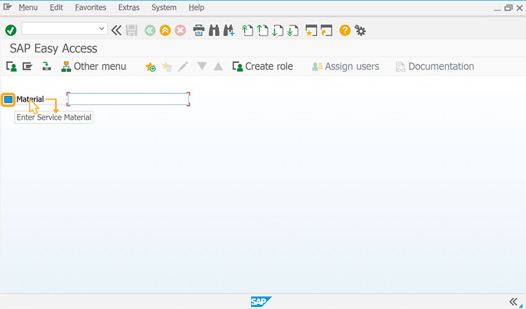Open Customize Local Layout gear icon
This screenshot has width=526, height=309.
pos(360,30)
